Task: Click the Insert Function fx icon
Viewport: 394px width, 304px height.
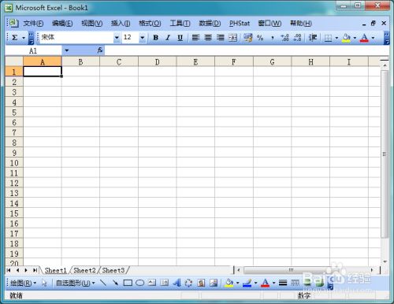Action: pyautogui.click(x=100, y=50)
